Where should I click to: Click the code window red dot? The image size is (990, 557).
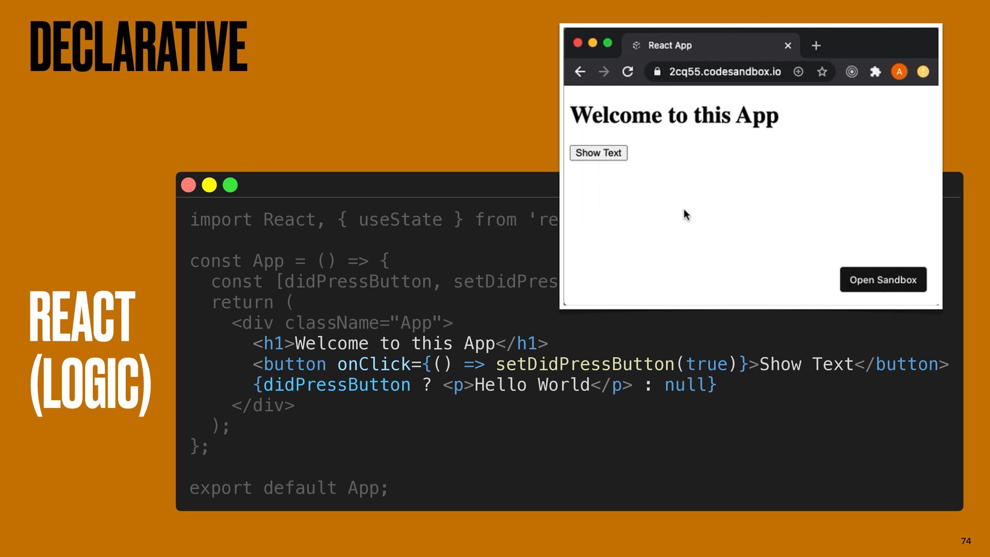coord(189,185)
